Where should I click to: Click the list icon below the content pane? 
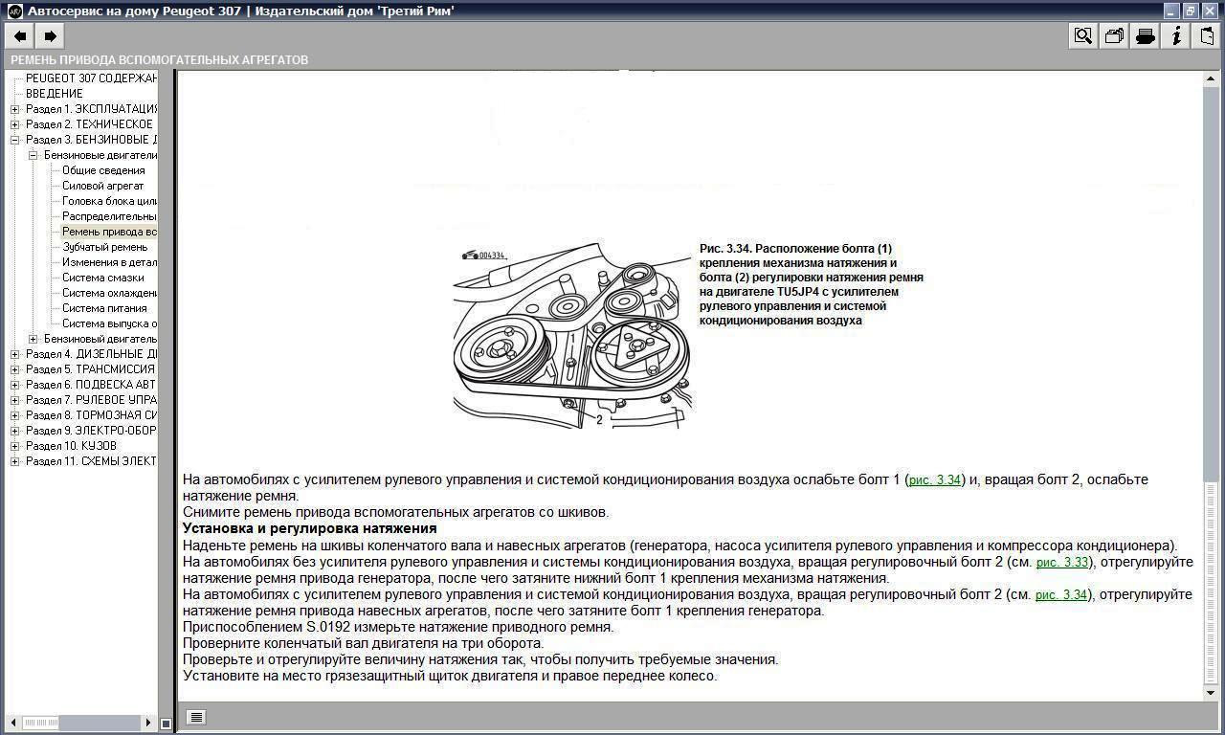[x=195, y=717]
